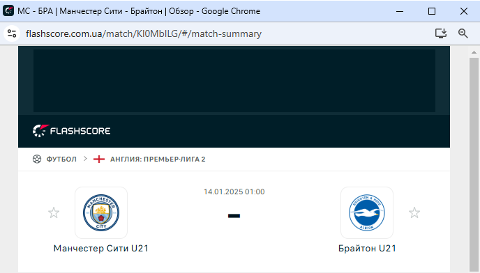Open site information icon in address bar
The width and height of the screenshot is (480, 273).
pos(12,33)
